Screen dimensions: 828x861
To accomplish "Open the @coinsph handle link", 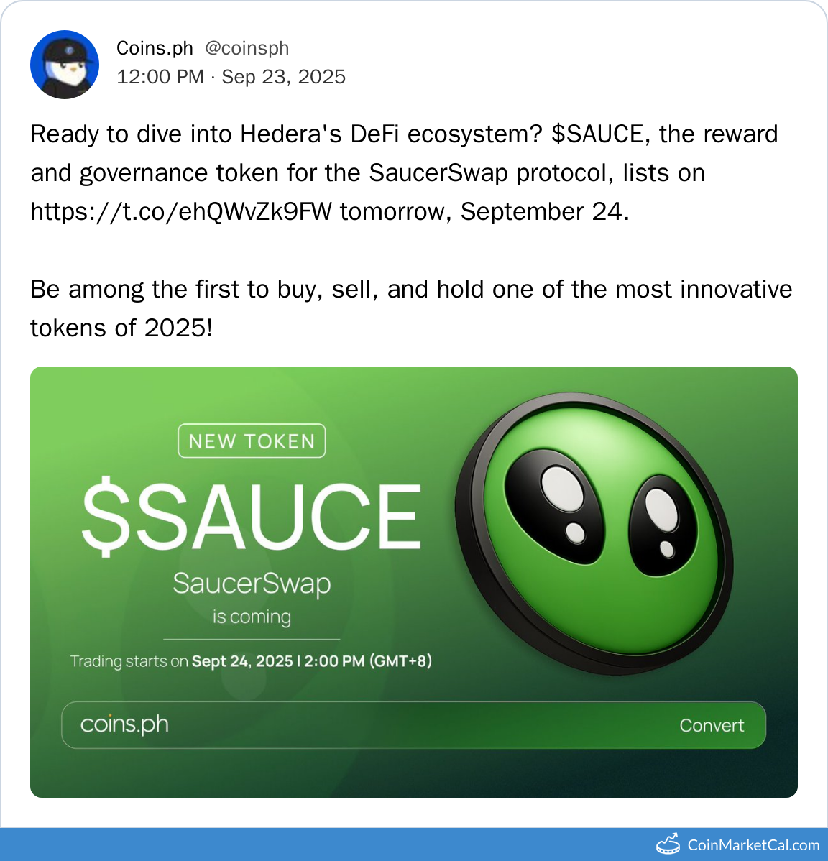I will (247, 48).
